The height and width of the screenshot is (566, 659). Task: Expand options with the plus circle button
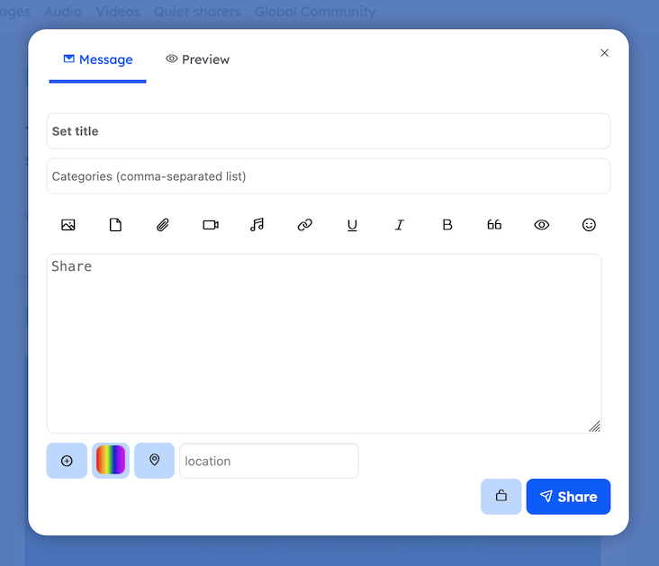pyautogui.click(x=67, y=461)
